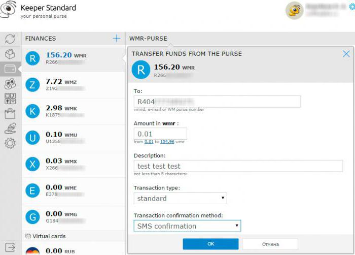Focus the Amount in wmr field
355x255 pixels.
(160, 134)
